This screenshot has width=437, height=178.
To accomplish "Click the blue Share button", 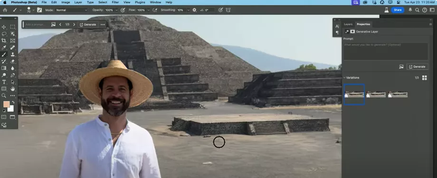I will pyautogui.click(x=398, y=10).
